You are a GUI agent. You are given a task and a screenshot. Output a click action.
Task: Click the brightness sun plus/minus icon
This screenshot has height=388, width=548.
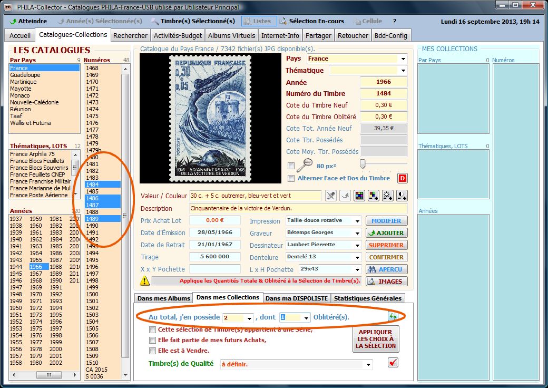[x=388, y=196]
